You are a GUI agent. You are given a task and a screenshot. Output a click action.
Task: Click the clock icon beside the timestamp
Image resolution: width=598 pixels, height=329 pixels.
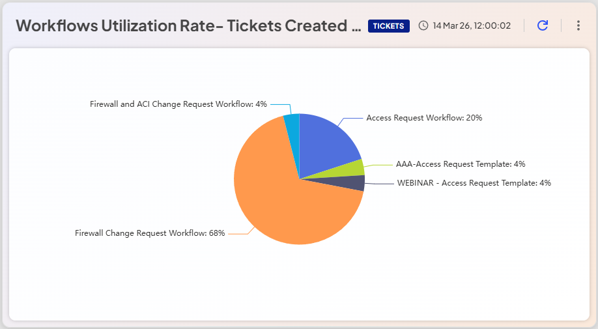423,26
